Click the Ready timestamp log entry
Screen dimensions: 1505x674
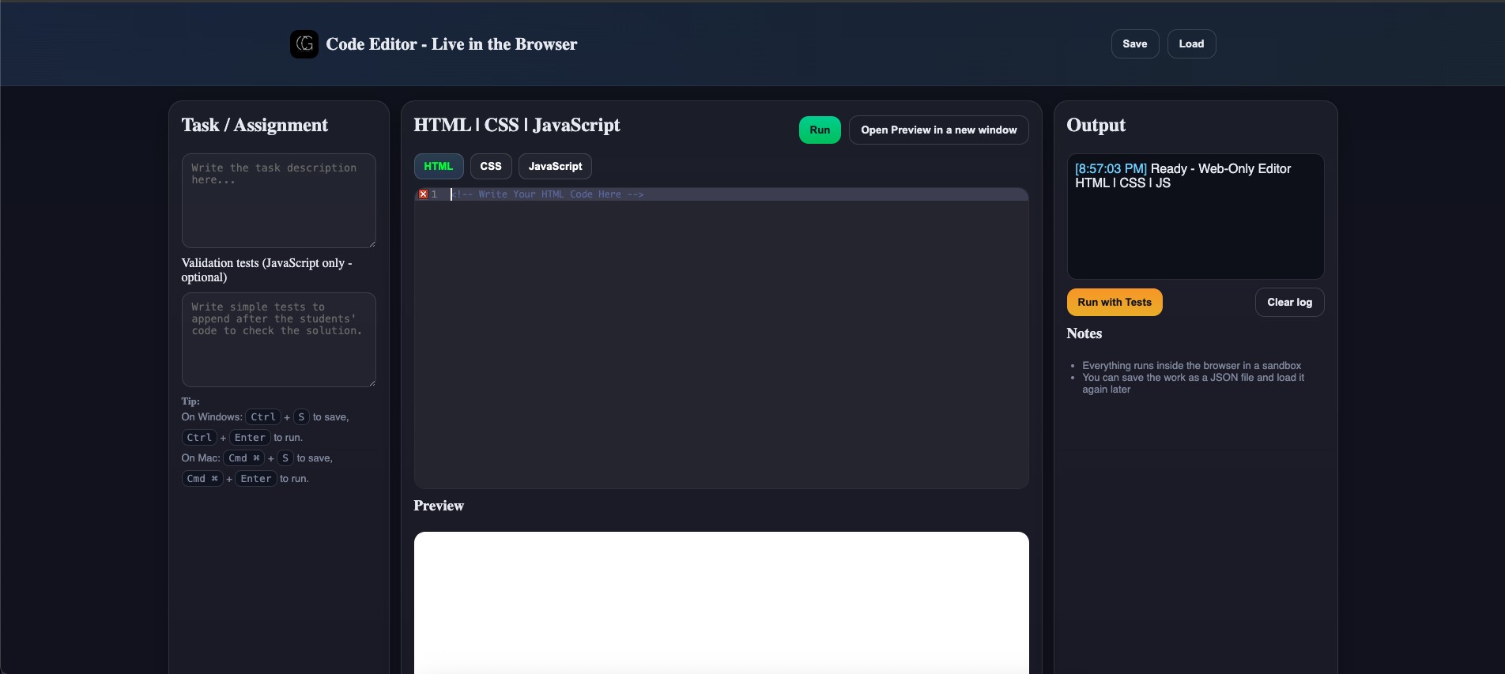1110,169
